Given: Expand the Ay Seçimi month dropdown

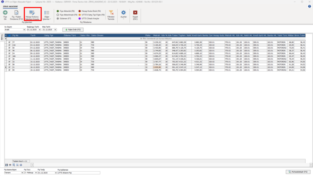Looking at the screenshot, I should click(24, 30).
